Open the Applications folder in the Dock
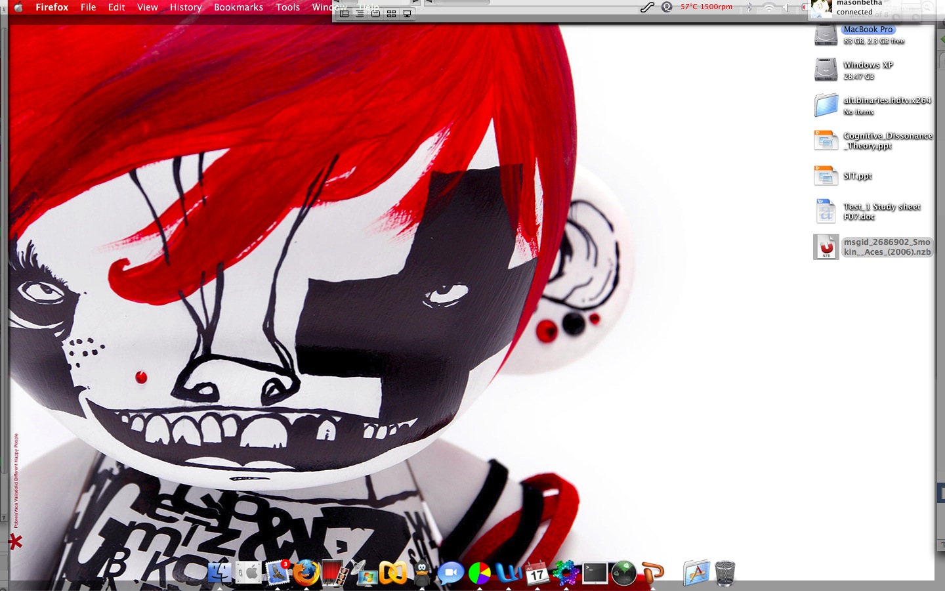The height and width of the screenshot is (591, 945). point(696,573)
